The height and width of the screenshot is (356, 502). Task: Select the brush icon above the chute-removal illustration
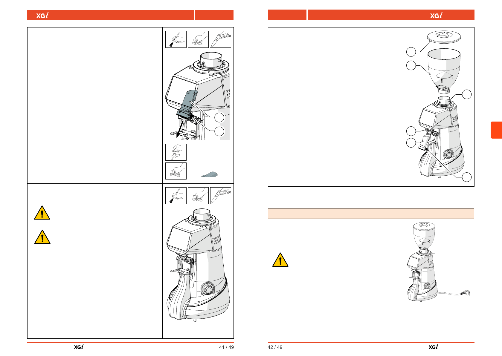click(176, 39)
